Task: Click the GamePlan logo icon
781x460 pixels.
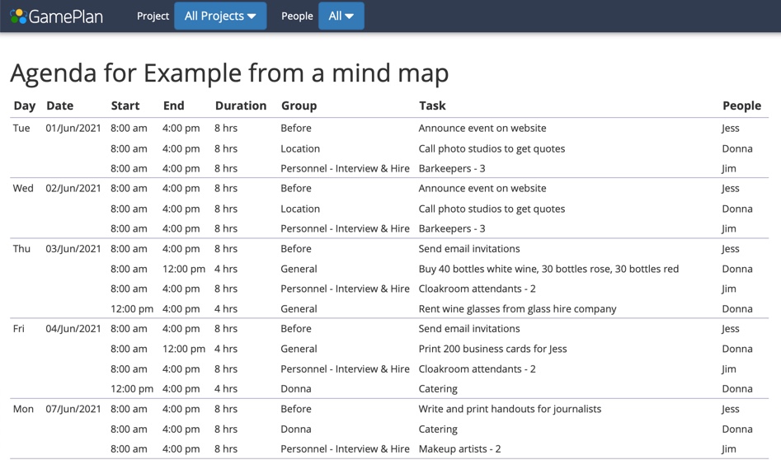Action: pyautogui.click(x=18, y=16)
